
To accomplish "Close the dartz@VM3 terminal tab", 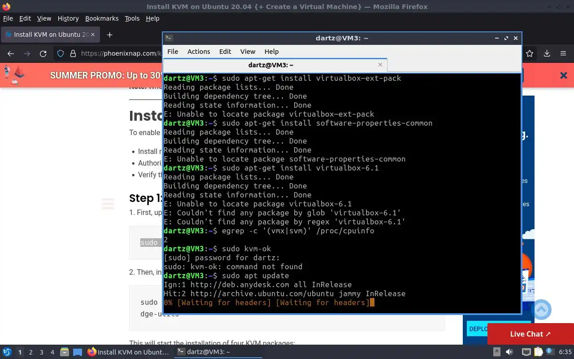I will (x=380, y=65).
